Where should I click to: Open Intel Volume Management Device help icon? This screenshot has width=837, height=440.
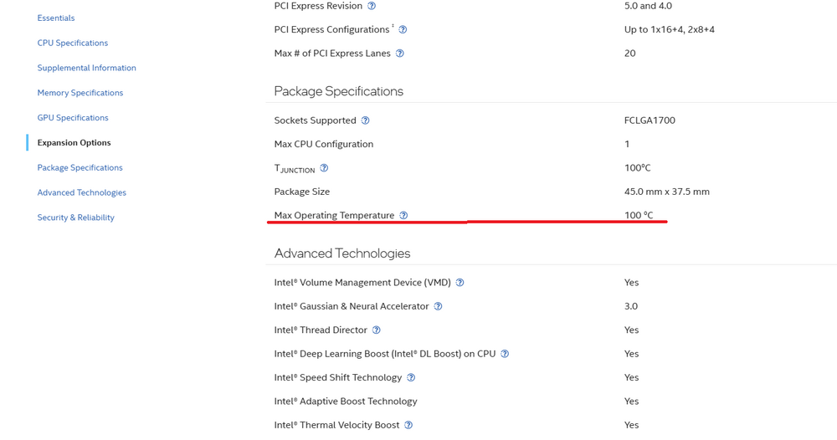click(x=460, y=283)
